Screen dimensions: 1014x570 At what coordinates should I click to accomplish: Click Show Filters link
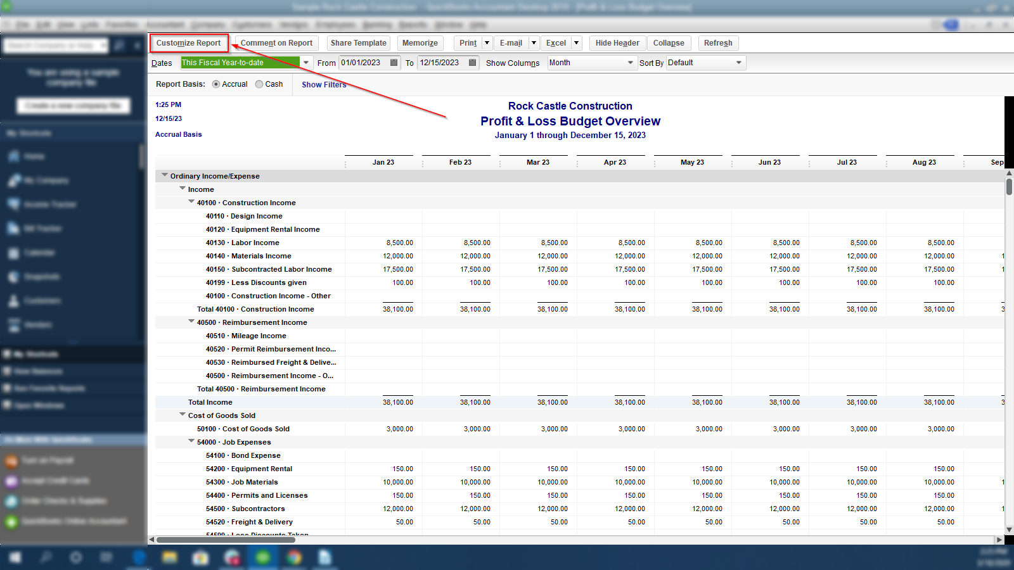click(x=324, y=84)
